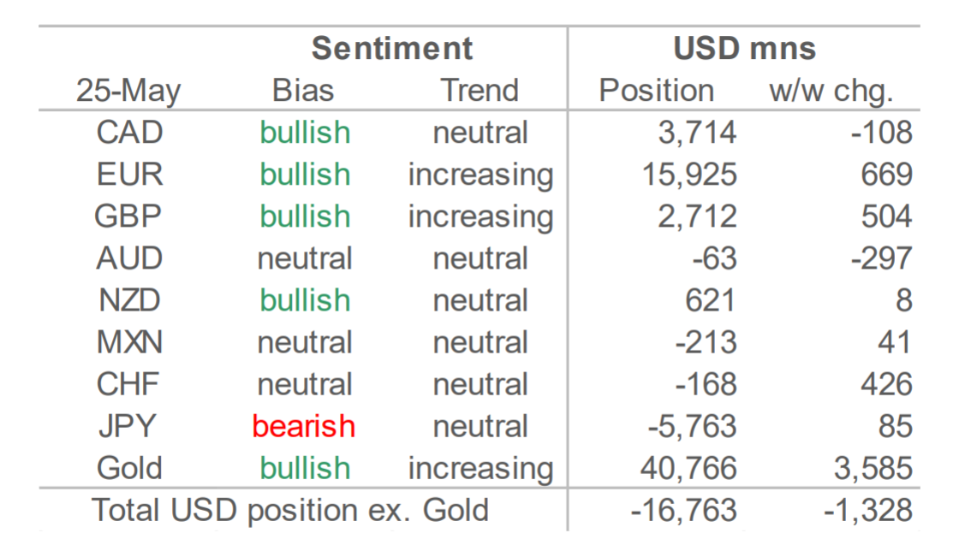Select the MXN position value -213
This screenshot has height=545, width=953.
[706, 342]
